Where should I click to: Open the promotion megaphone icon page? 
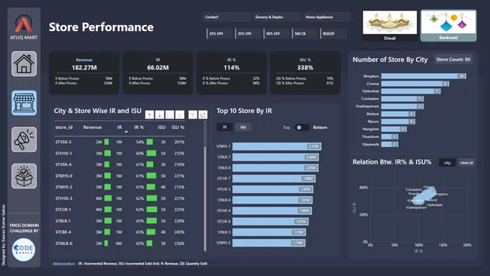pyautogui.click(x=24, y=140)
